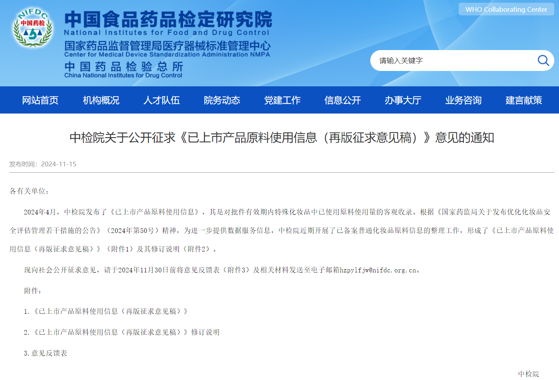Open the 业务咨询 menu item
Screen dimensions: 559x380
click(x=463, y=100)
